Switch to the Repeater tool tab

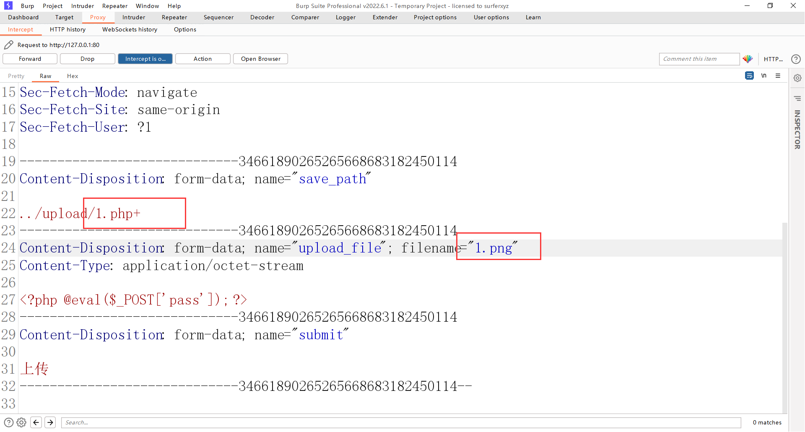click(x=174, y=17)
